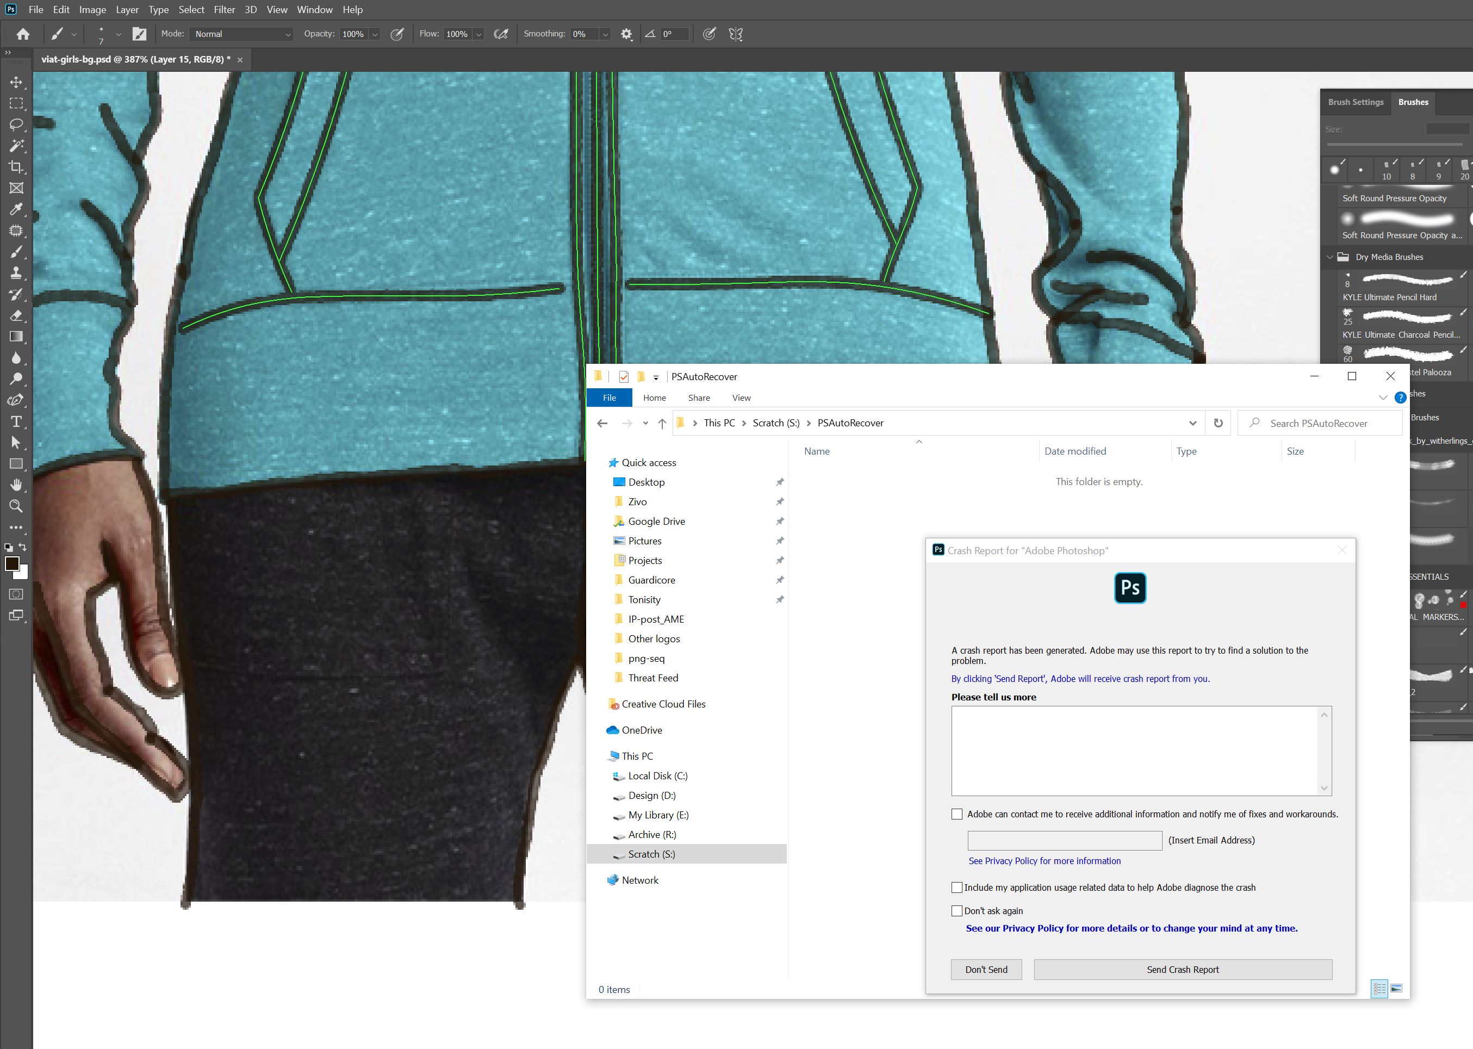Select the Crop tool
Viewport: 1473px width, 1049px height.
[x=16, y=167]
